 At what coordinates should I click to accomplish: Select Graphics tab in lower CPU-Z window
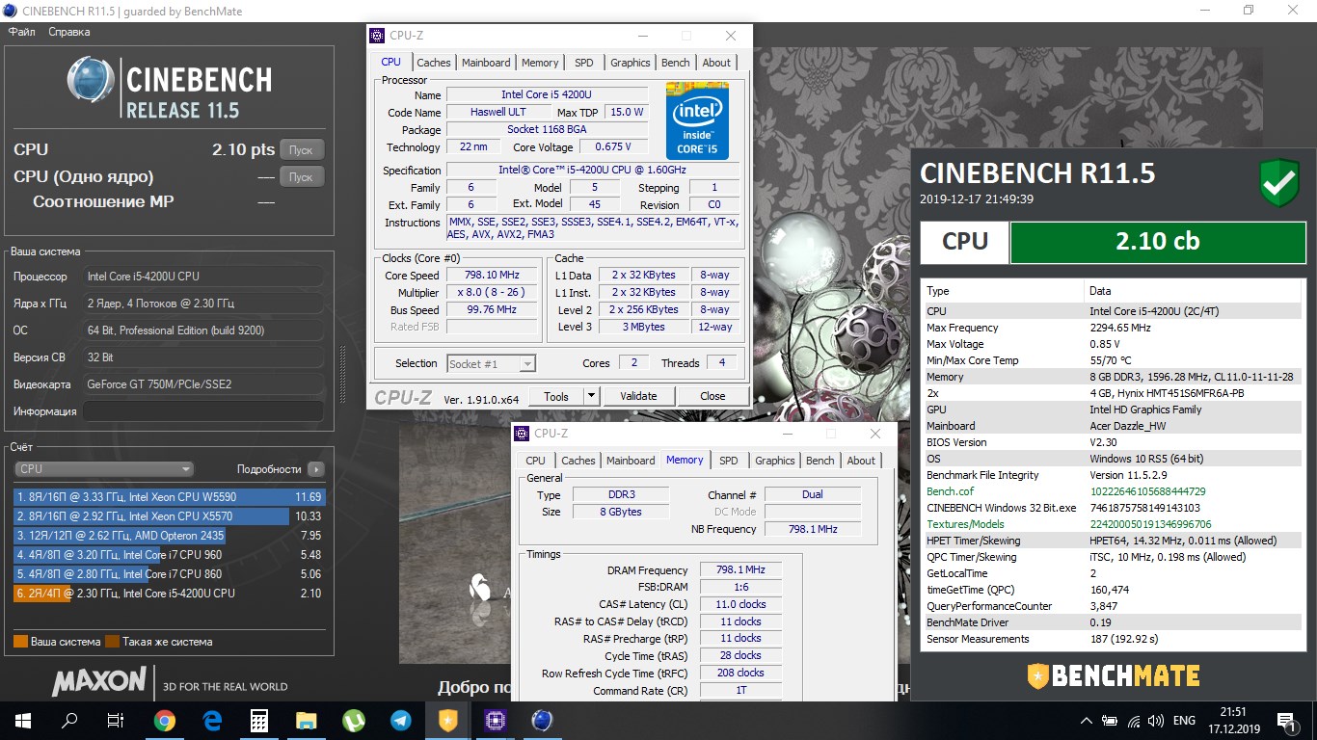point(775,461)
